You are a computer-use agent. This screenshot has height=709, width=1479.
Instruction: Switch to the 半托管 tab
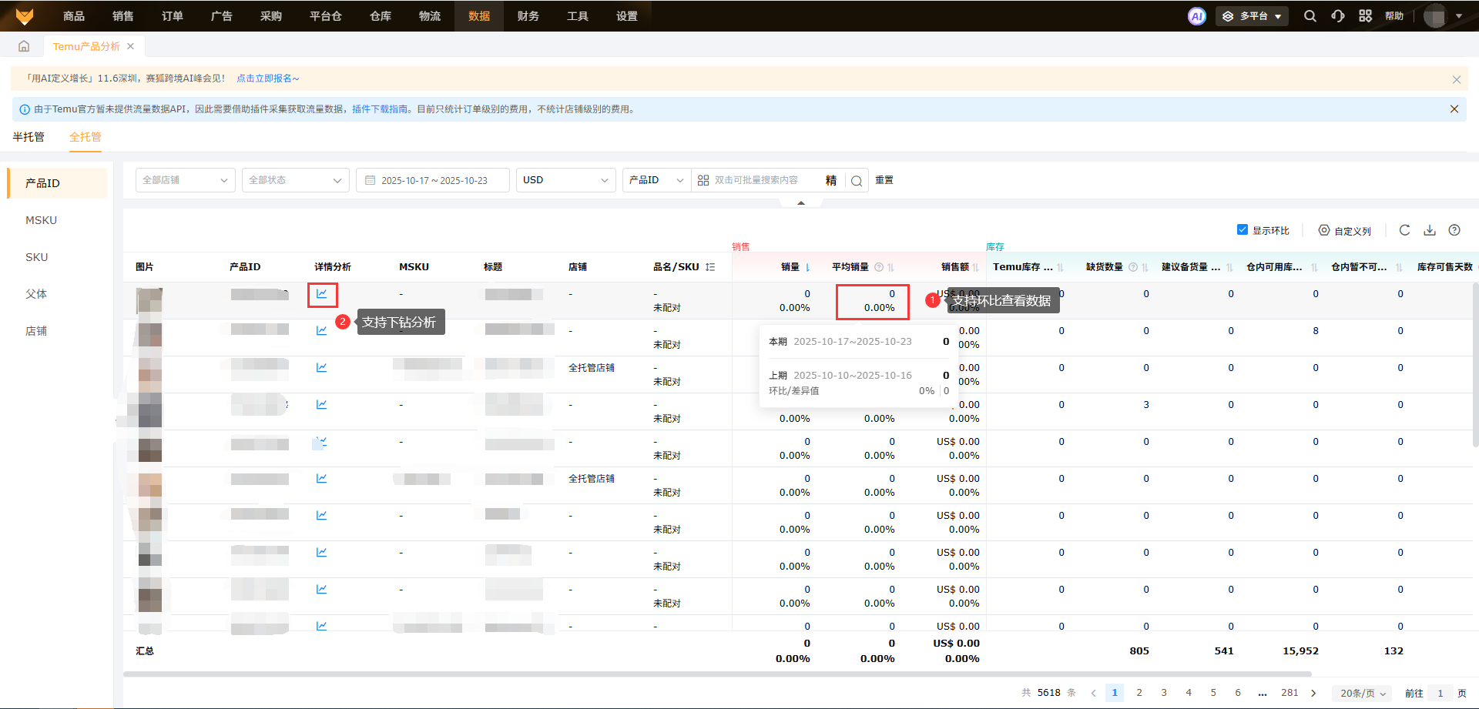tap(29, 137)
